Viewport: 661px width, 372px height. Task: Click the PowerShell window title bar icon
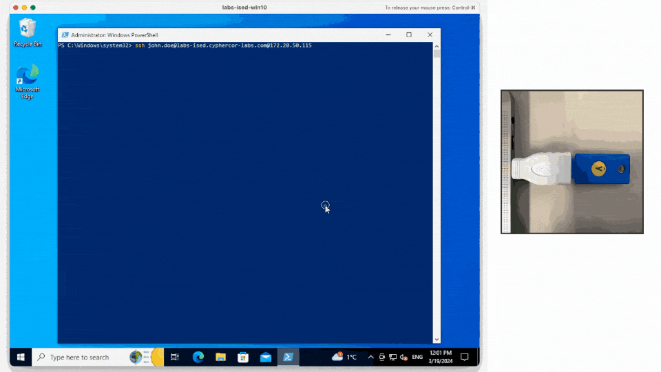point(65,34)
